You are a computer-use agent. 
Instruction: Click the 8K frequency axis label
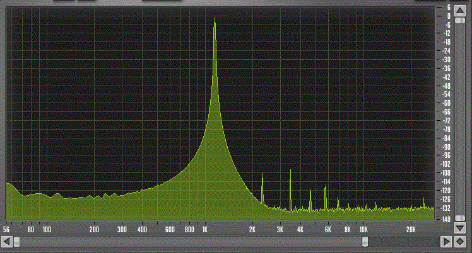point(348,230)
